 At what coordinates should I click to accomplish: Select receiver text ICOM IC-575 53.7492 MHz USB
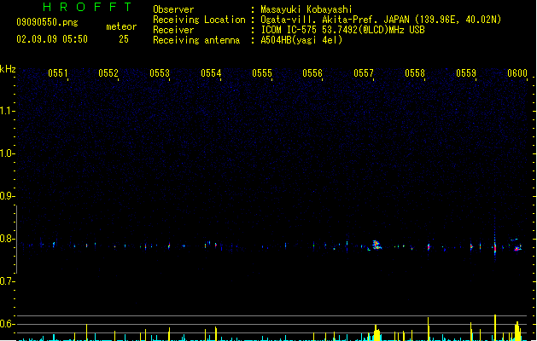pyautogui.click(x=343, y=30)
